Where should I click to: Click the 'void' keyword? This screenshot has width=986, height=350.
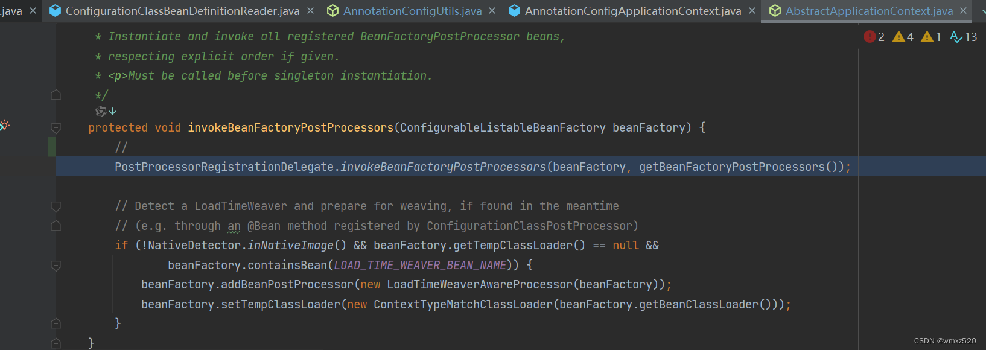[x=168, y=127]
